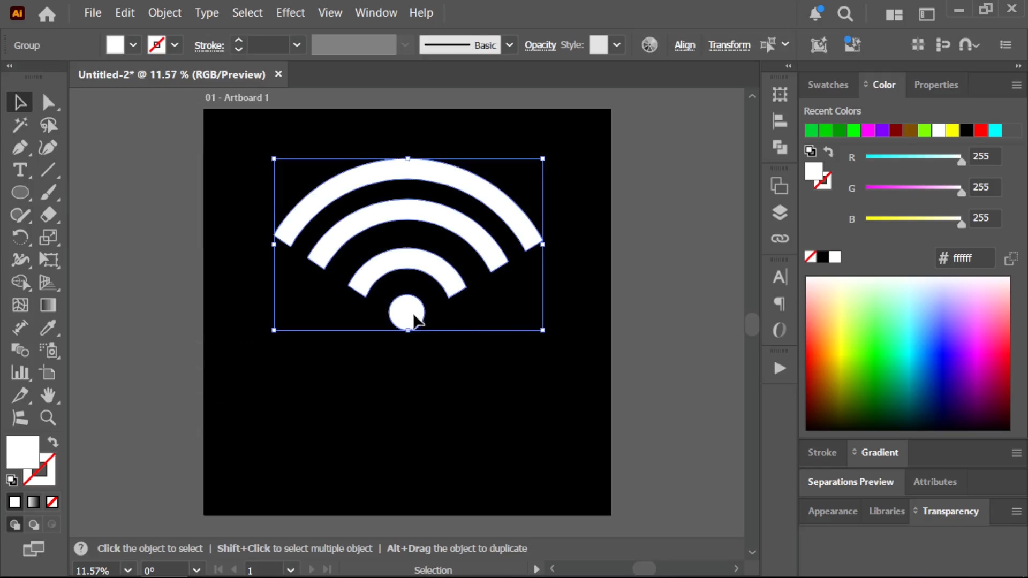
Task: Swap fill and stroke in toolbox
Action: [52, 442]
